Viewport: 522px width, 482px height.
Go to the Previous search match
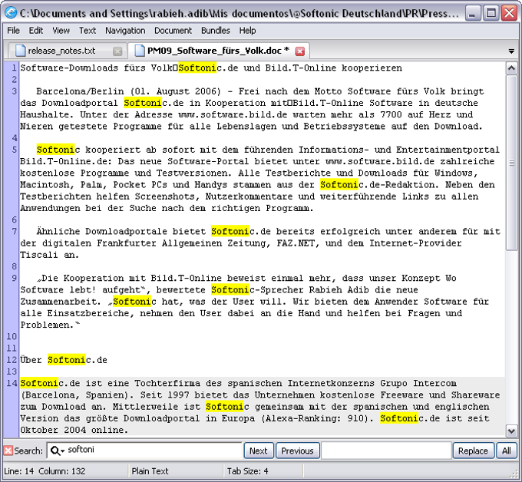298,451
